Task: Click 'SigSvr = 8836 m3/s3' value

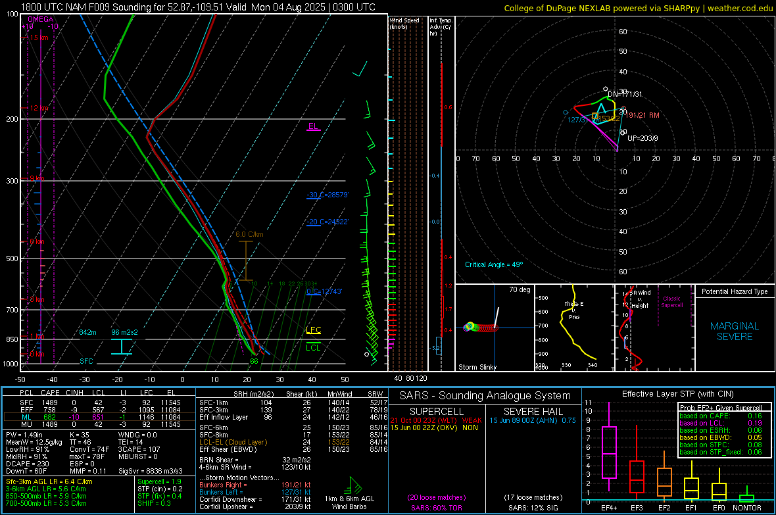Action: [151, 471]
